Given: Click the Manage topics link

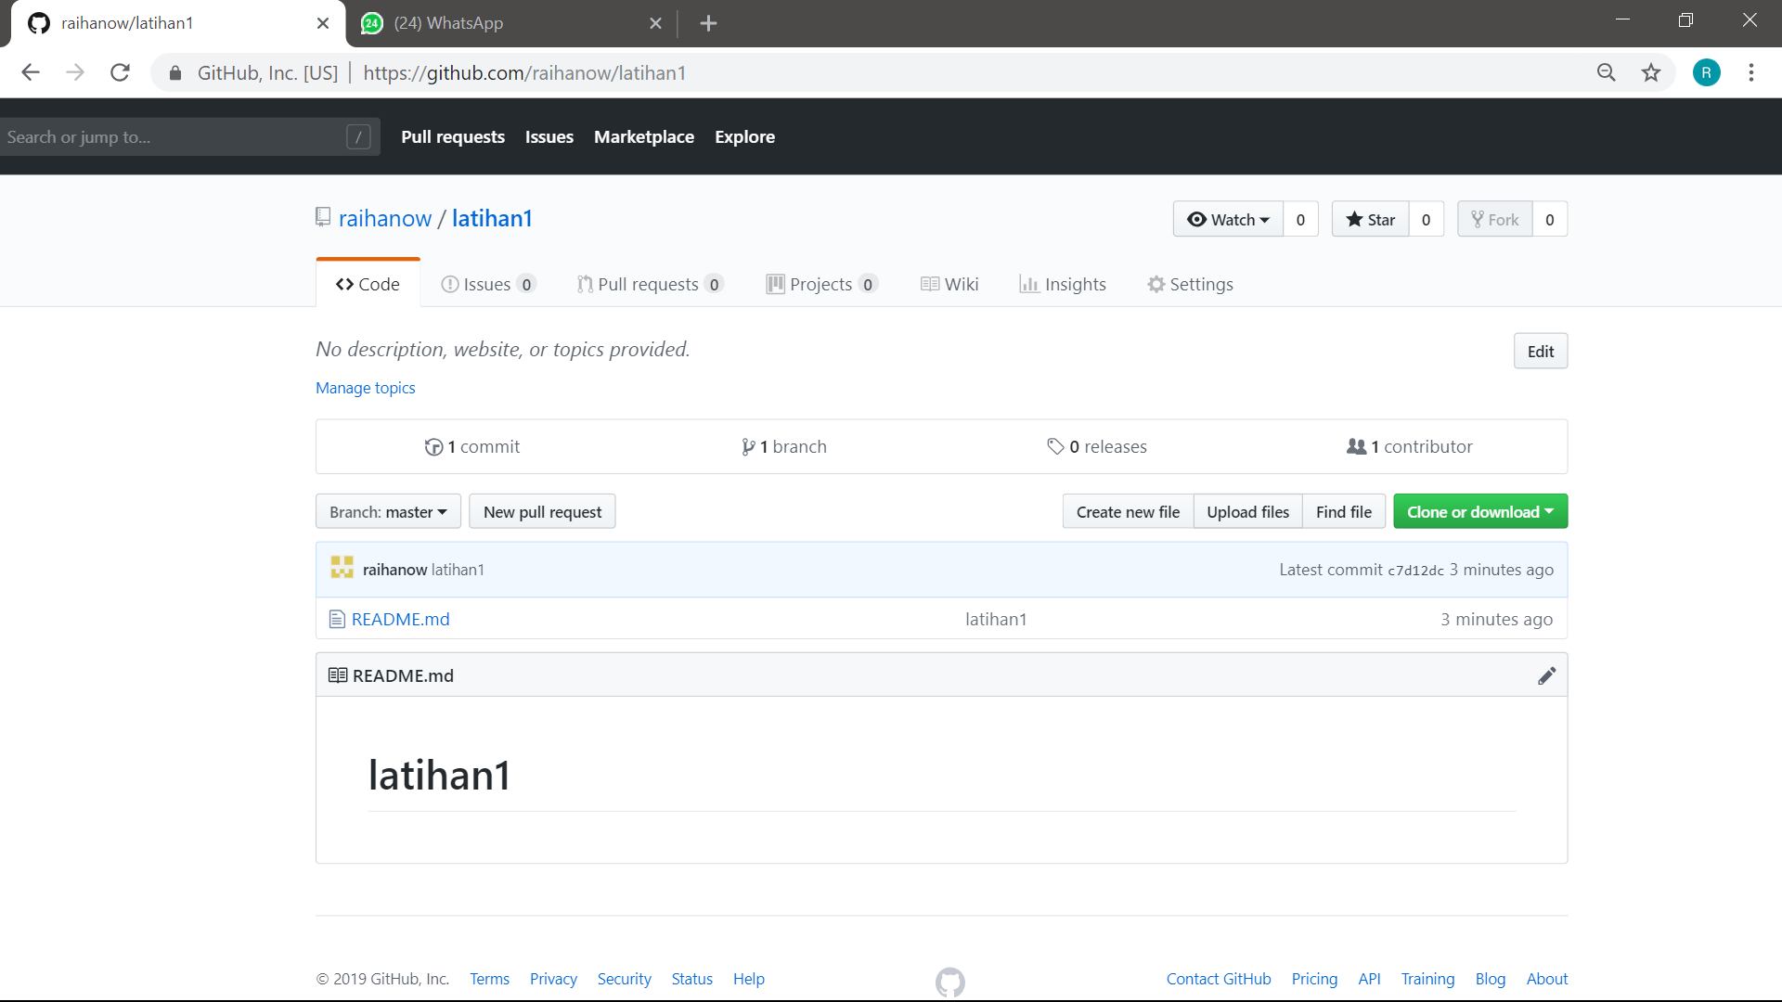Looking at the screenshot, I should tap(365, 388).
